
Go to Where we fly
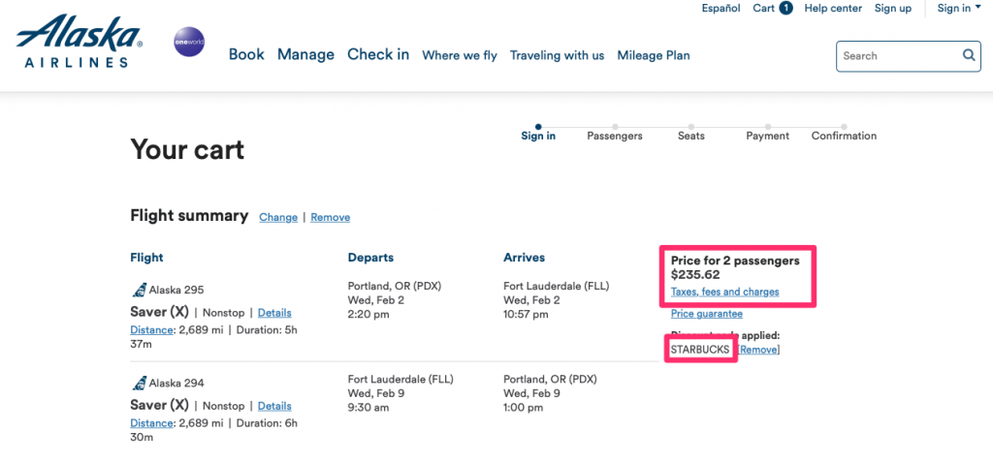pyautogui.click(x=460, y=55)
